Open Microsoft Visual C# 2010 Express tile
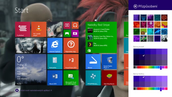This screenshot has height=97, width=172. (x=71, y=78)
